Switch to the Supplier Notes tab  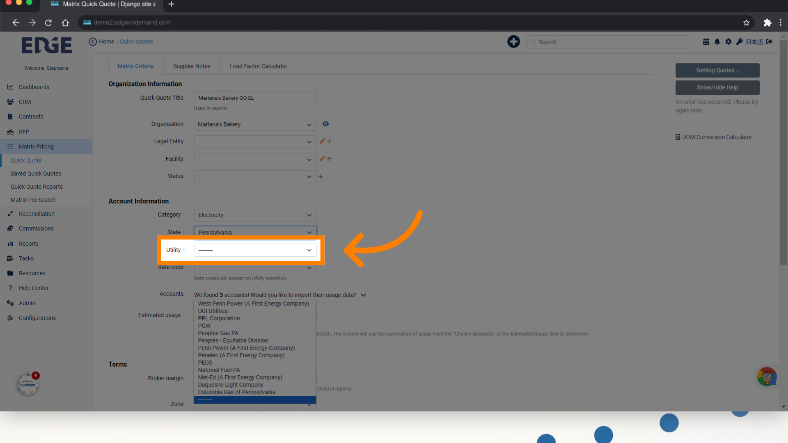[192, 66]
